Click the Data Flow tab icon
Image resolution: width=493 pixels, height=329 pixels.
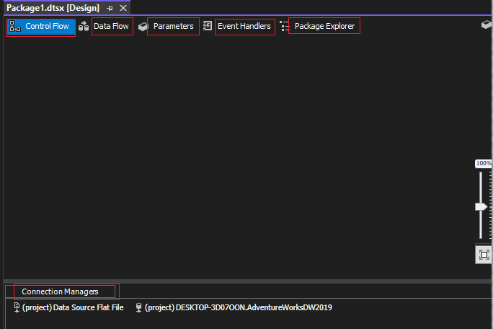point(84,27)
